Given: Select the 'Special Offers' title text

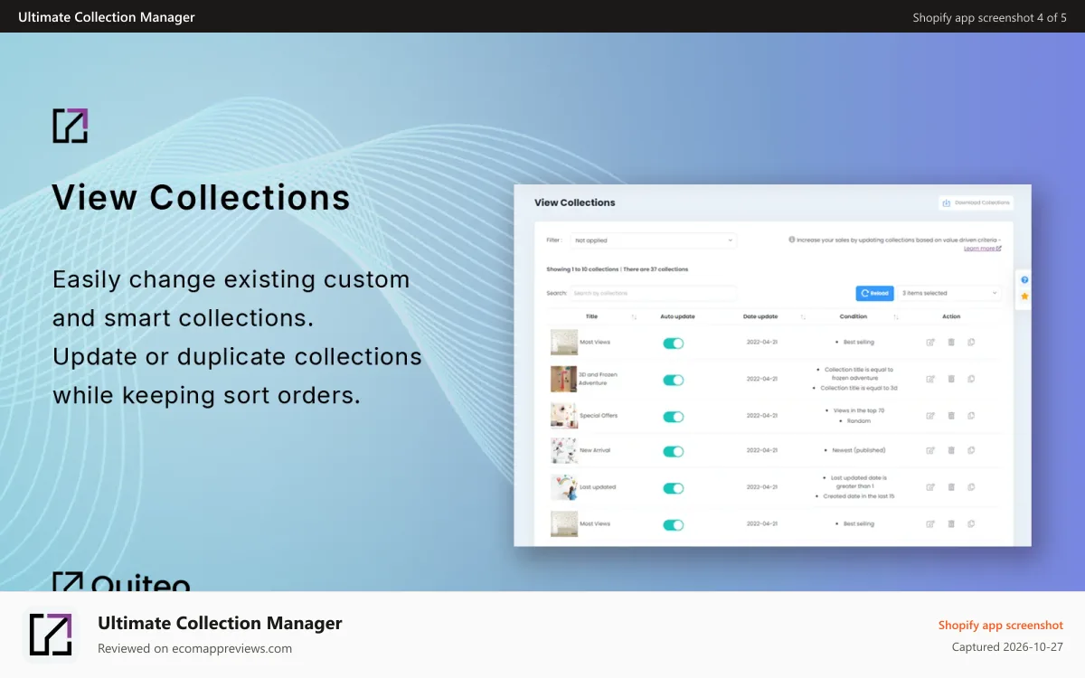Looking at the screenshot, I should point(599,416).
